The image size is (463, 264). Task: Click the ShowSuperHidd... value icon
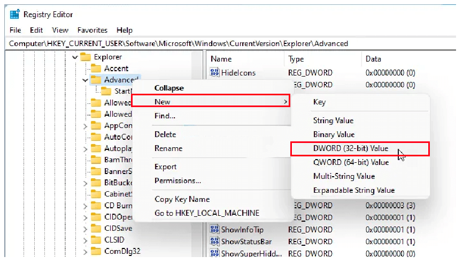[x=215, y=253]
